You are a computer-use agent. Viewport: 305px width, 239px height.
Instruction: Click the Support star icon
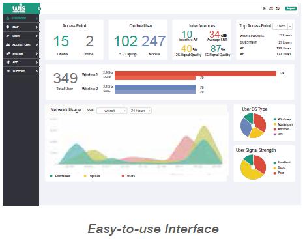click(x=8, y=71)
